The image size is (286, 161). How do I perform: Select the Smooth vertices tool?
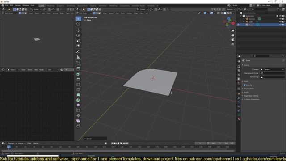coord(78,105)
